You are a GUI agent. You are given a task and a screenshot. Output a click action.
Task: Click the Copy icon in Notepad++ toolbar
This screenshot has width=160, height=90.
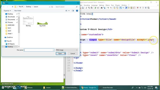tap(89, 8)
